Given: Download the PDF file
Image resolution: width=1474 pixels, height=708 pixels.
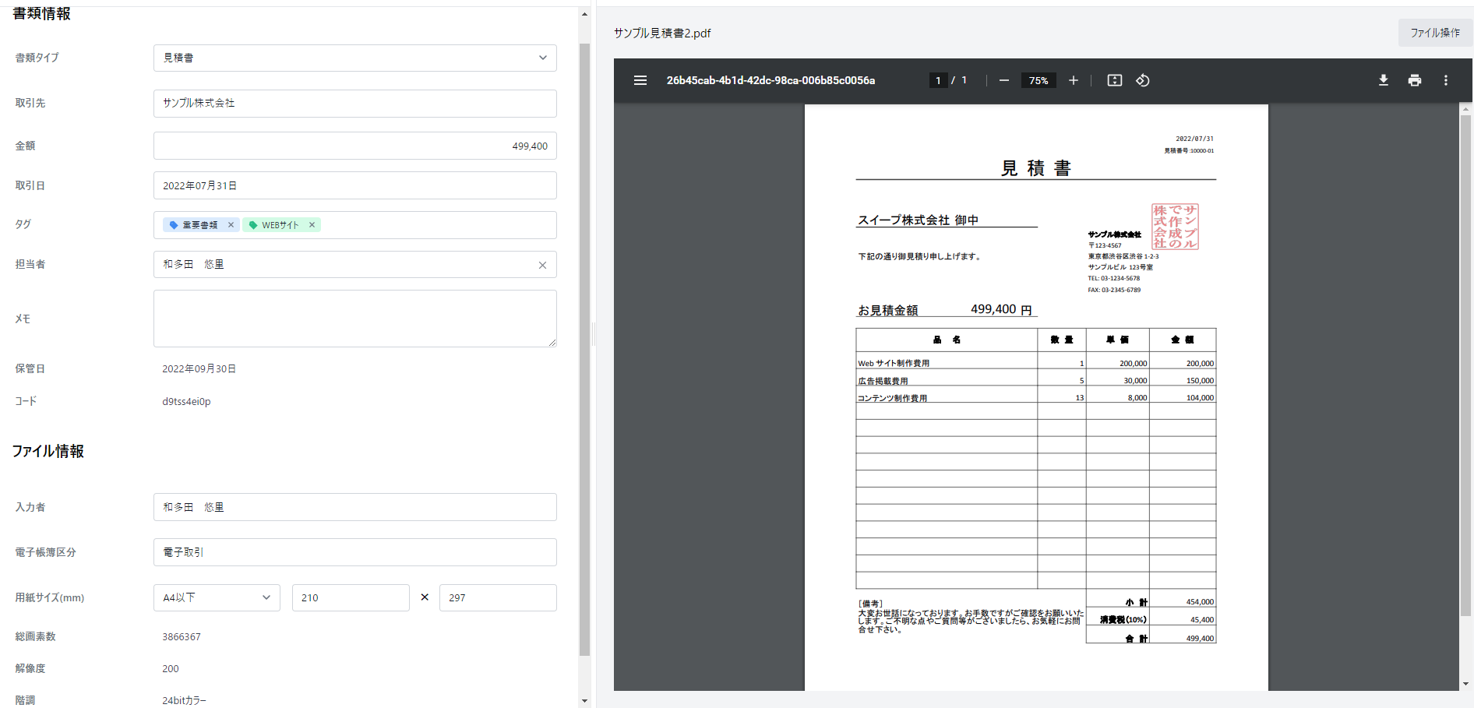Looking at the screenshot, I should coord(1384,80).
